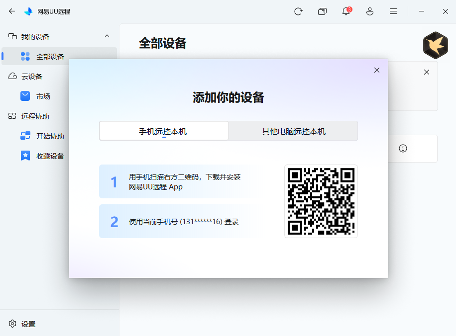456x336 pixels.
Task: Click the 远程协助 section icon
Action: coord(12,116)
